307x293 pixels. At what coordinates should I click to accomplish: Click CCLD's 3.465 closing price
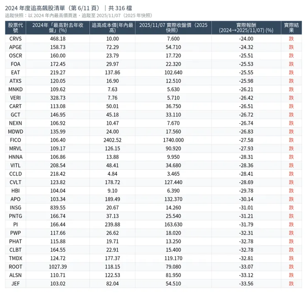[x=173, y=174]
